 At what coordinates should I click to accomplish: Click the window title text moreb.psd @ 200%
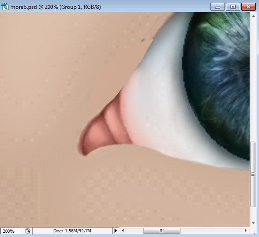(x=34, y=7)
